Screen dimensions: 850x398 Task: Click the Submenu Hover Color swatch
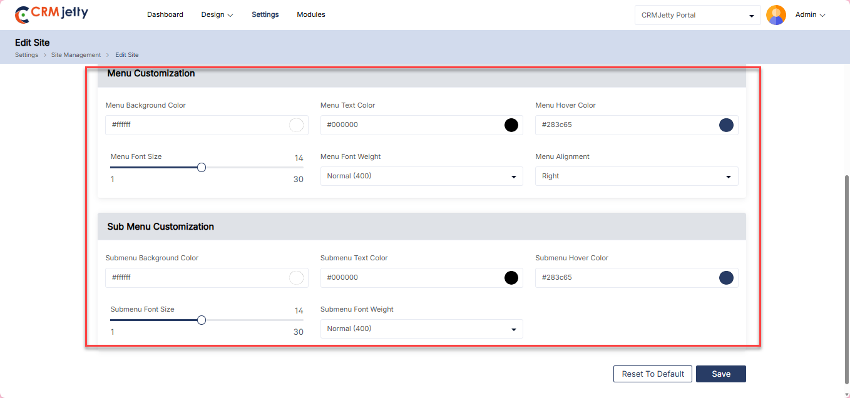[x=726, y=278]
